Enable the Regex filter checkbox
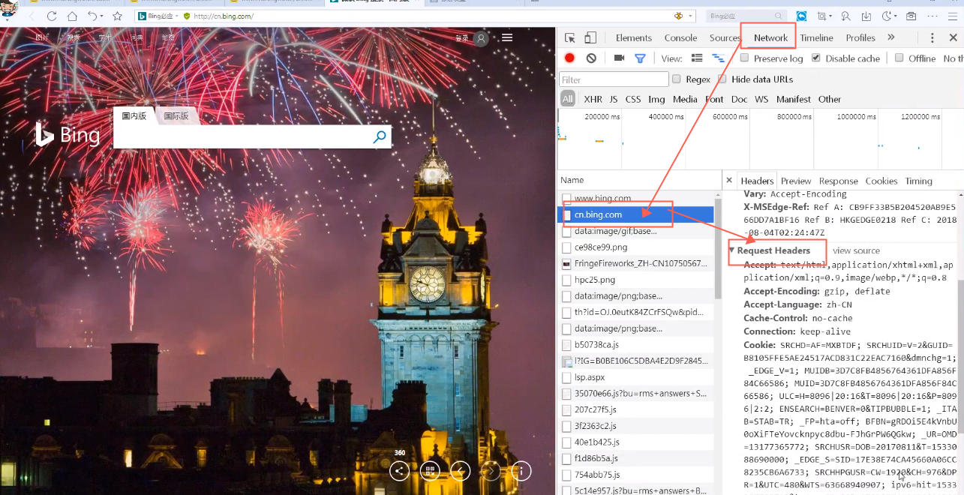 [x=677, y=79]
